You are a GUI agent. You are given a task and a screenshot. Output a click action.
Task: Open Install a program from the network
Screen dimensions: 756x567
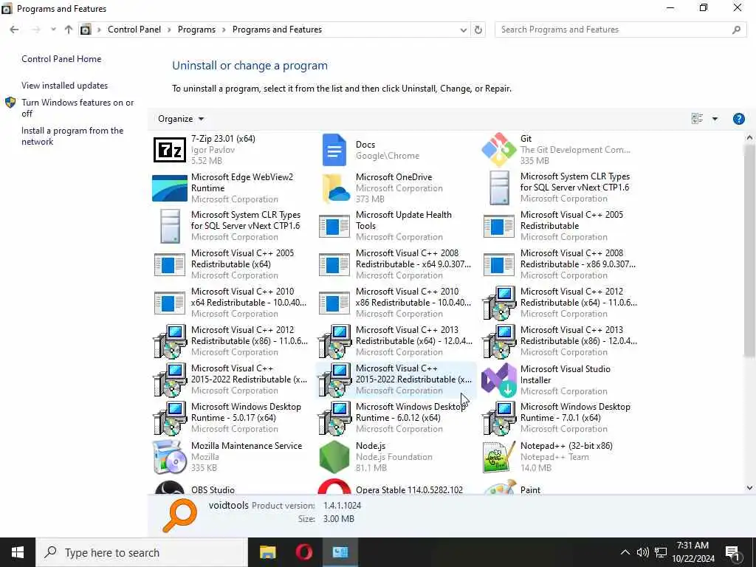click(x=72, y=136)
